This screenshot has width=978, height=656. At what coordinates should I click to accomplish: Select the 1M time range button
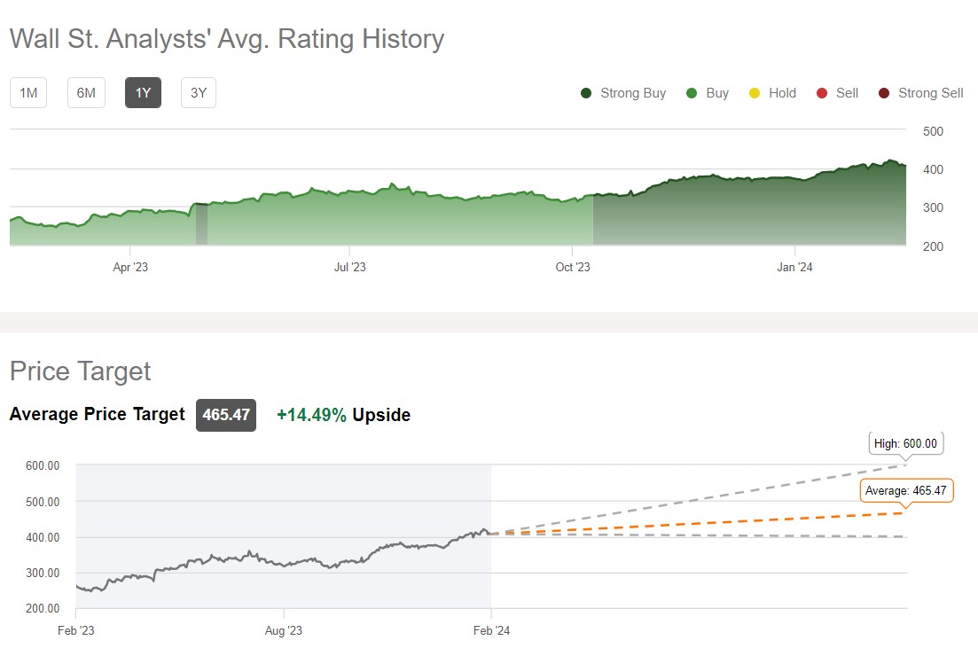coord(28,93)
